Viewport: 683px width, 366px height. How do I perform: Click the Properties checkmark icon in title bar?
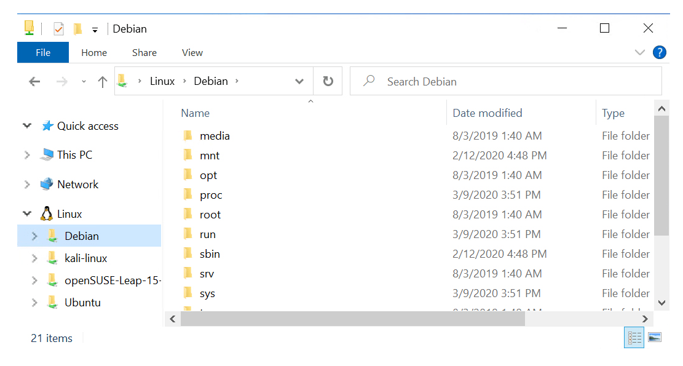pos(59,28)
